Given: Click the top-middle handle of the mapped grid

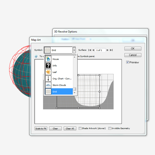Looking at the screenshot, I should point(78,75).
